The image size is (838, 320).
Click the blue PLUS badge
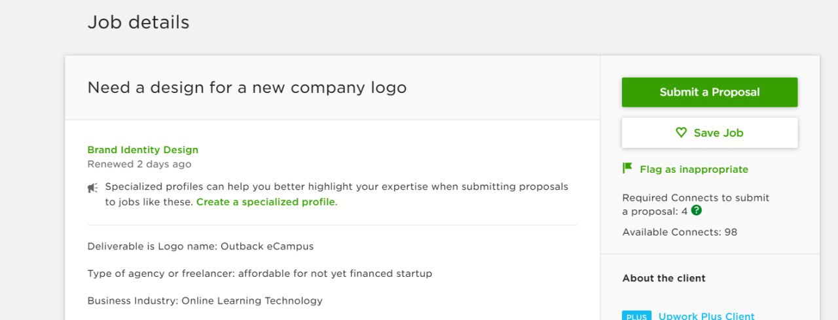coord(636,316)
